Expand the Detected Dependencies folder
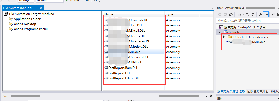Image resolution: width=279 pixels, height=101 pixels. [224, 37]
